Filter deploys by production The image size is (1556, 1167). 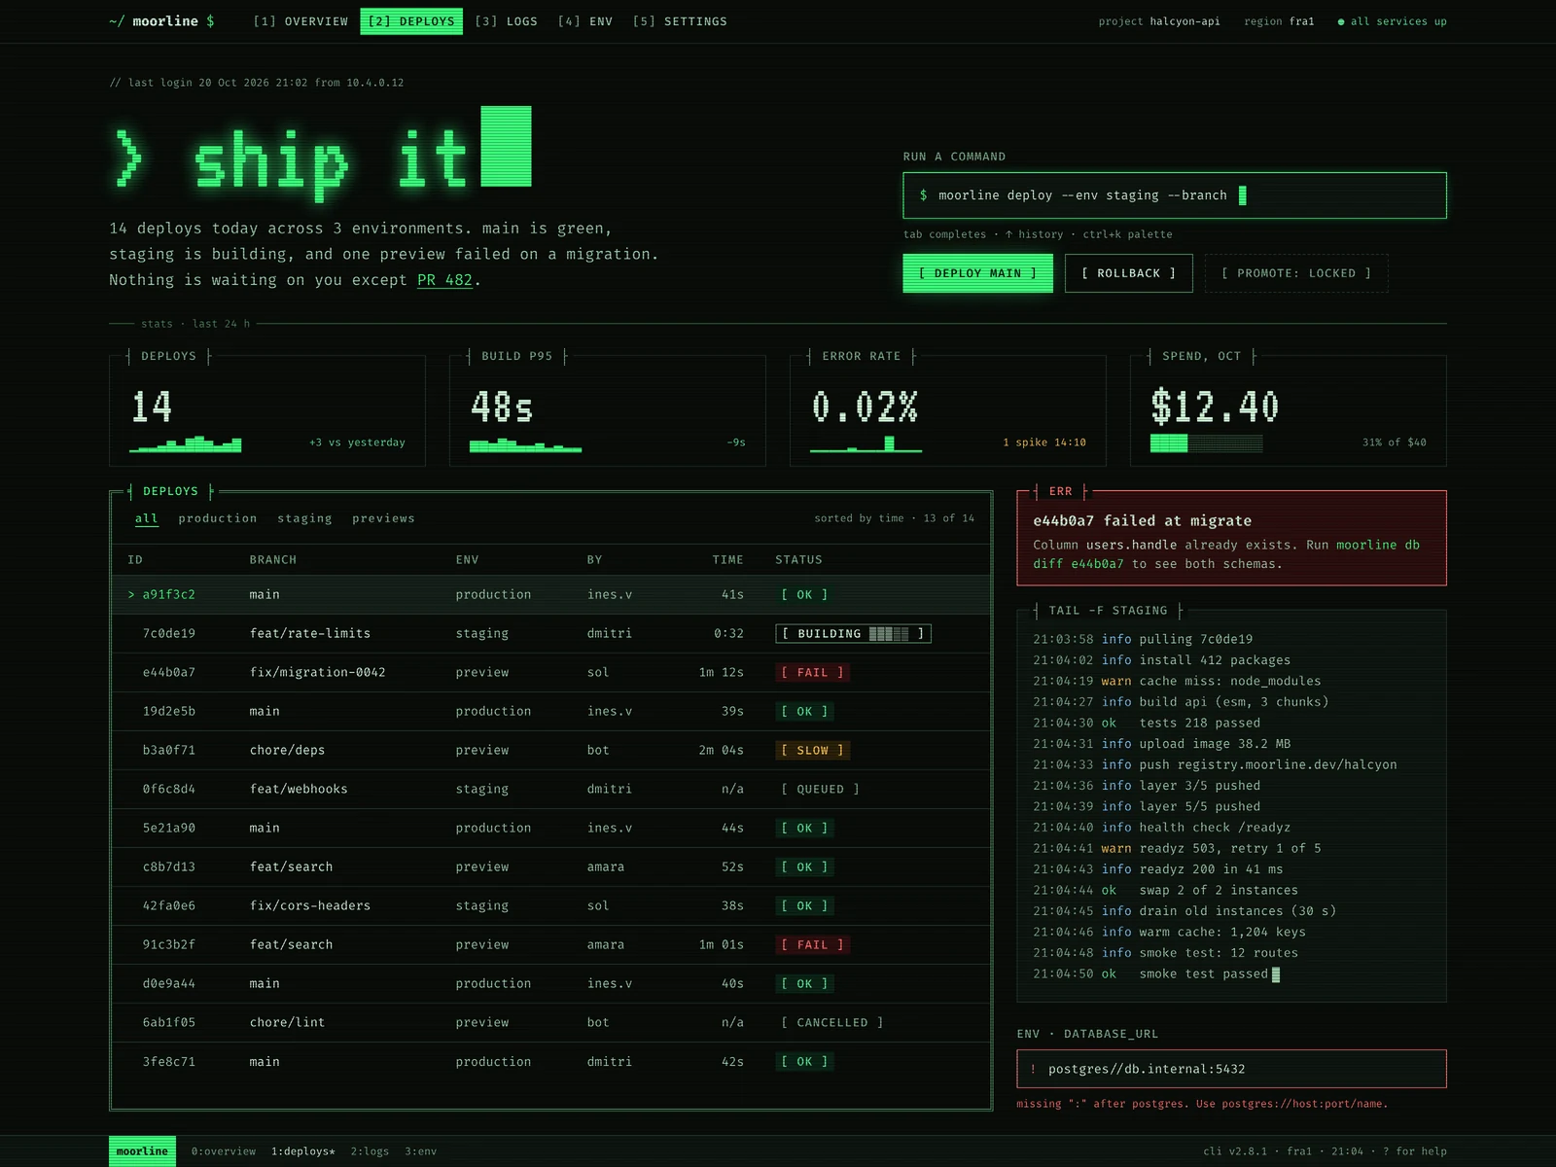point(218,518)
